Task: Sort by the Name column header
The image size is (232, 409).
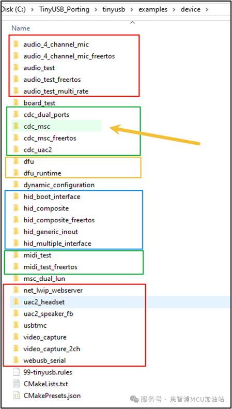Action: [x=21, y=28]
